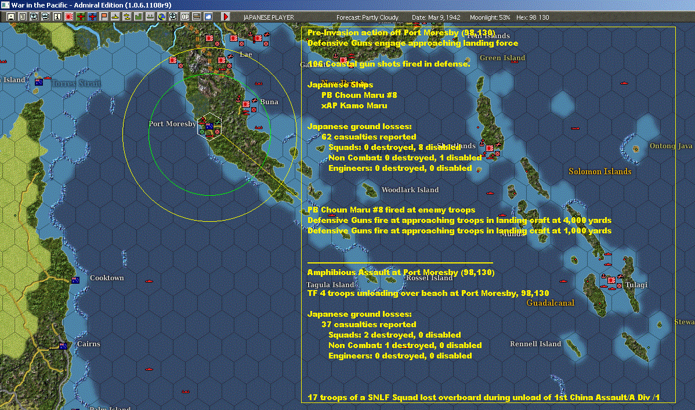Click the globe toolbar icon
695x410 pixels.
point(162,17)
